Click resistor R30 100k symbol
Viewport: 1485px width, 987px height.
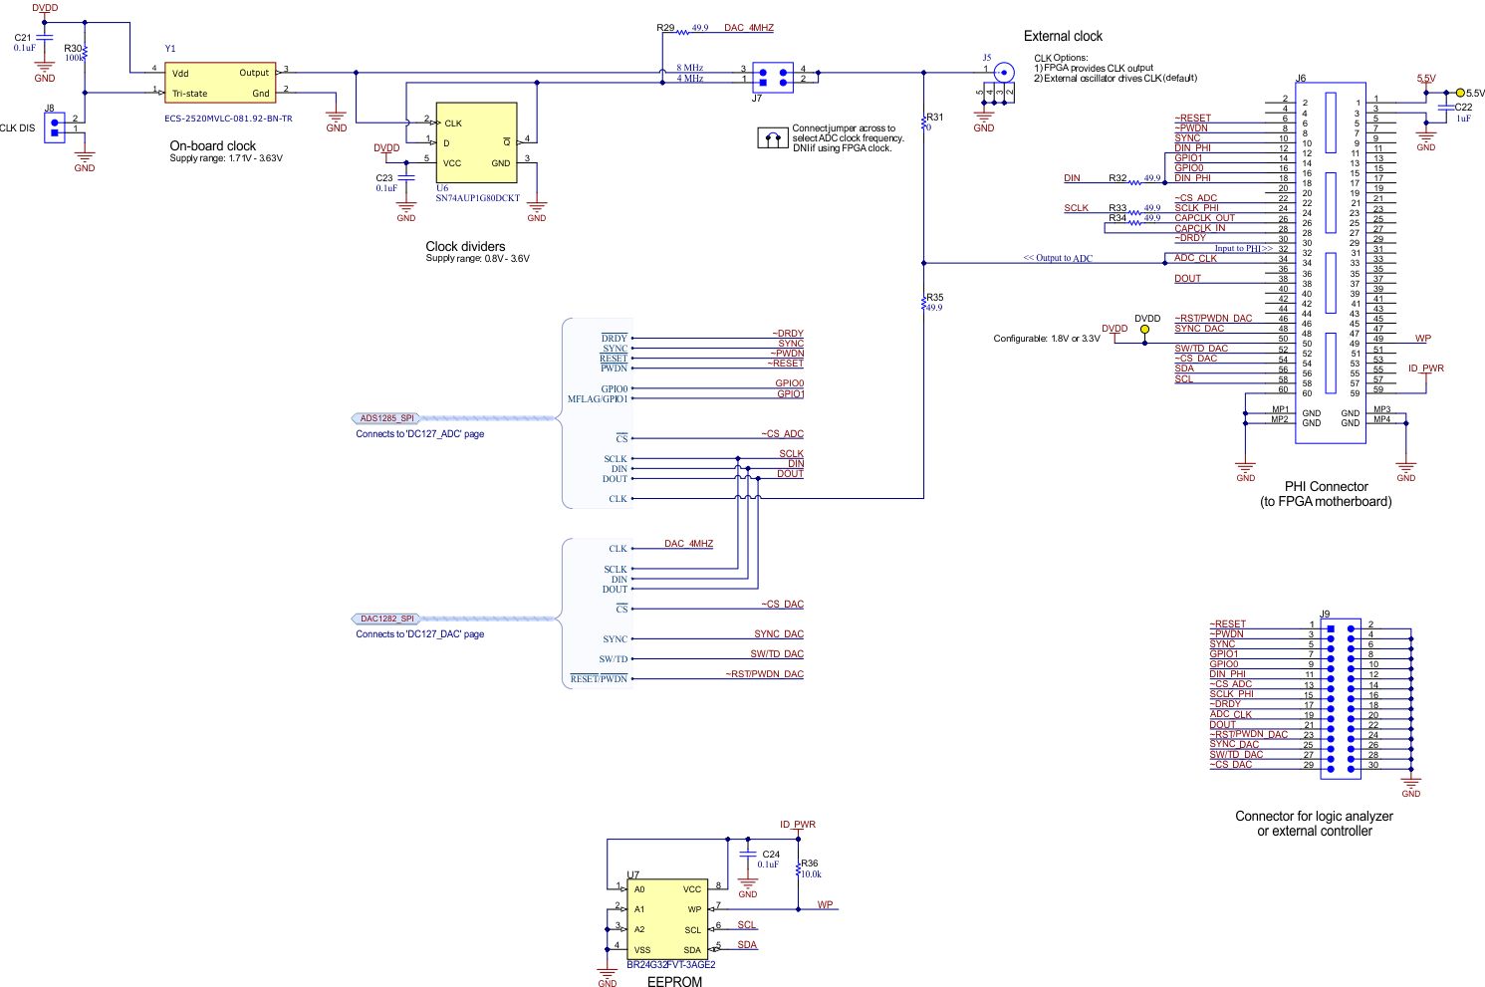(86, 51)
